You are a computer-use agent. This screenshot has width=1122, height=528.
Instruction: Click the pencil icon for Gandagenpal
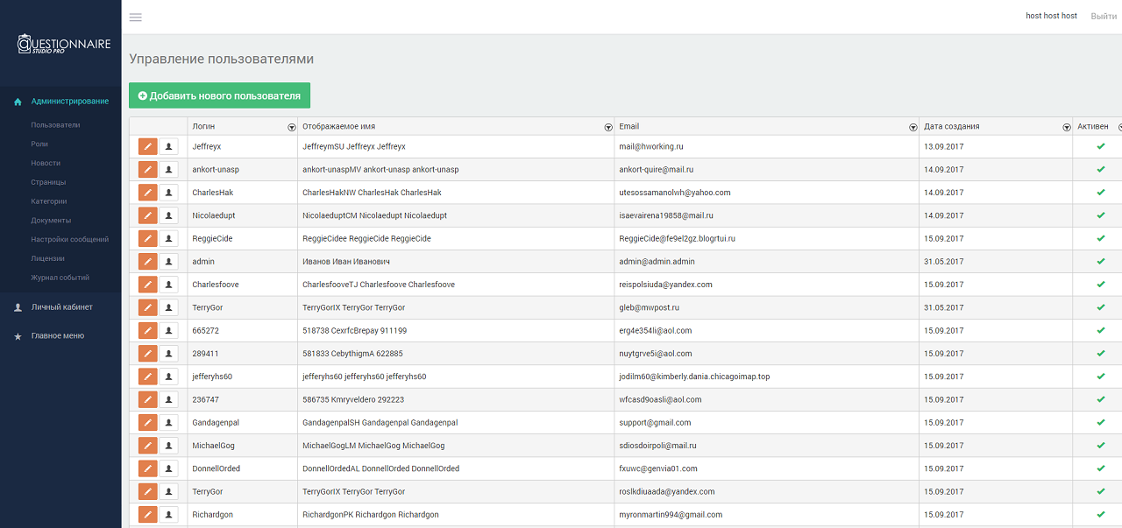tap(148, 422)
